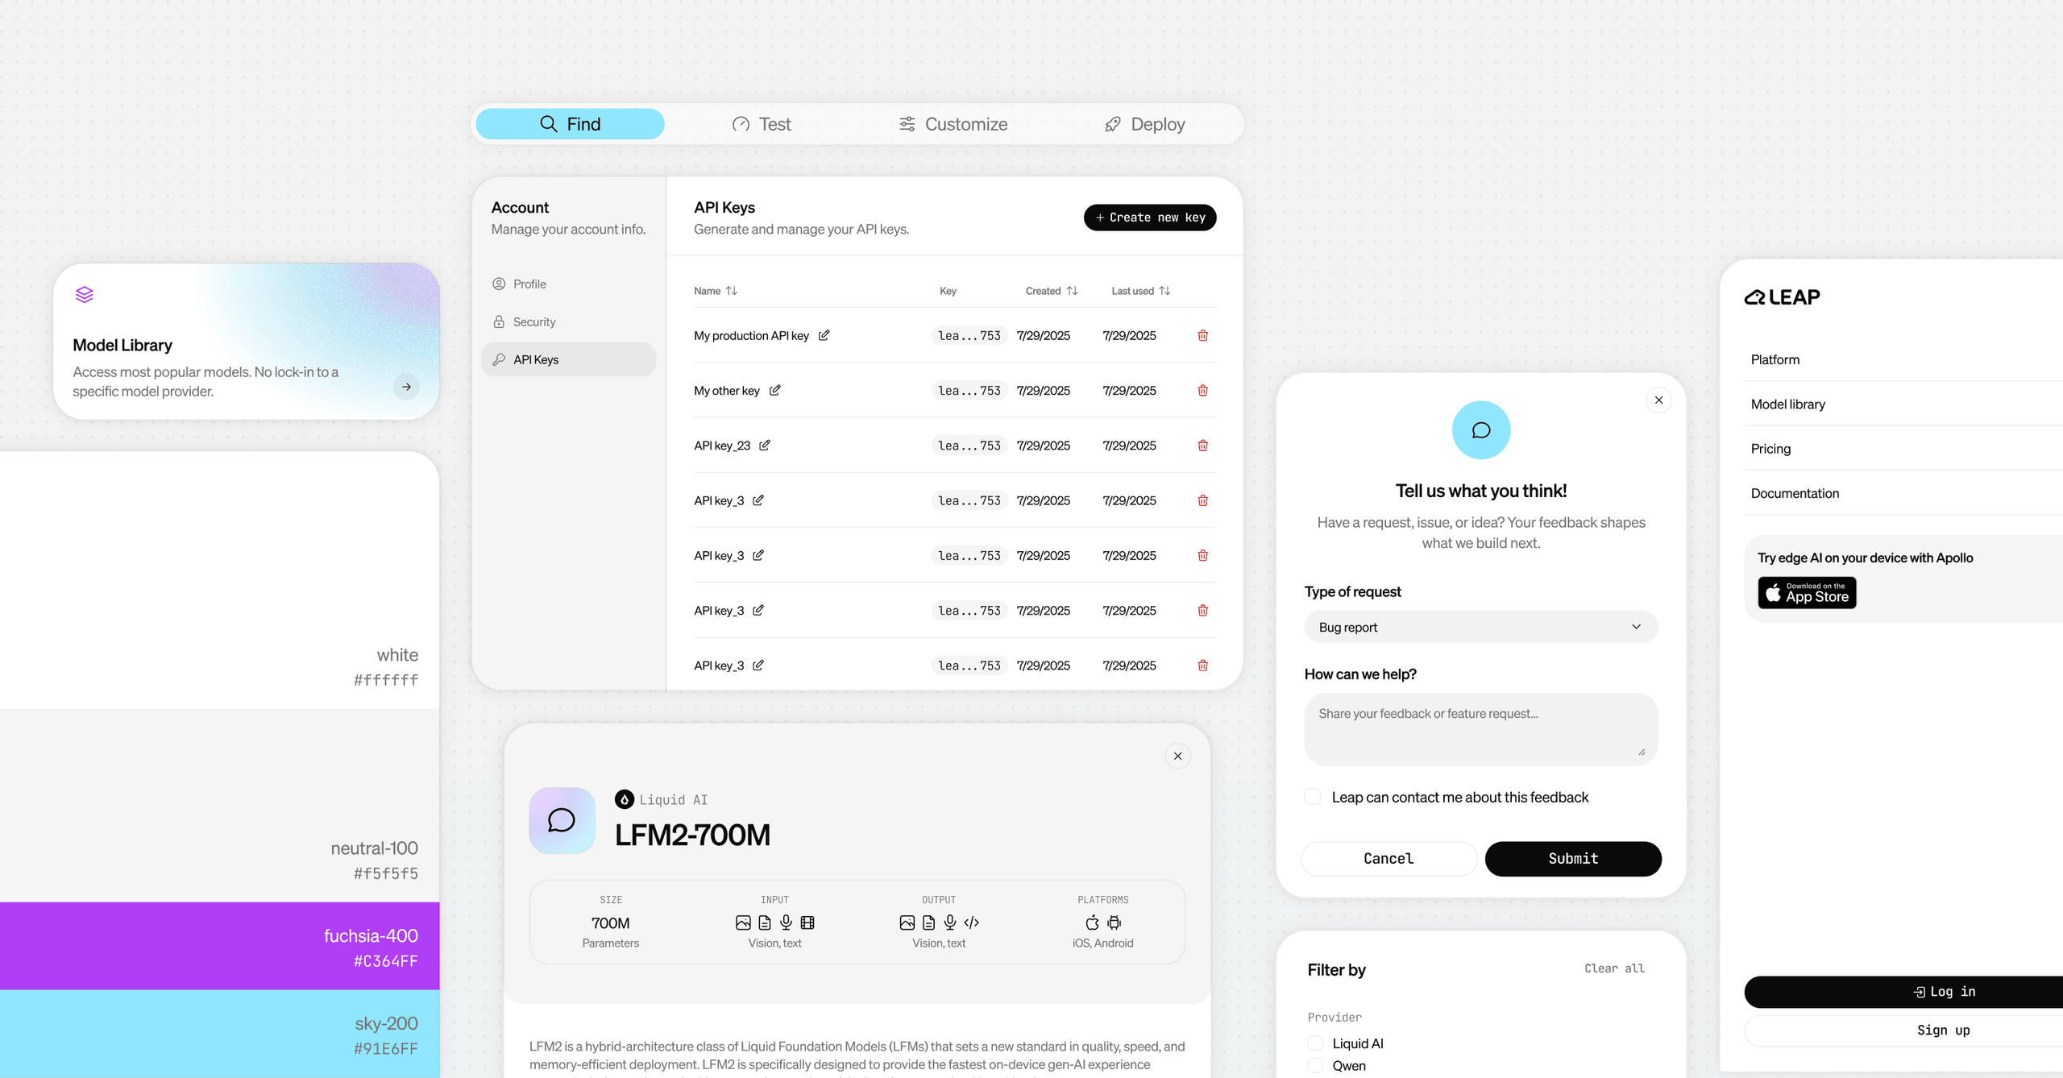
Task: Click the microphone input icon on the LFM2-700M card
Action: pos(786,923)
